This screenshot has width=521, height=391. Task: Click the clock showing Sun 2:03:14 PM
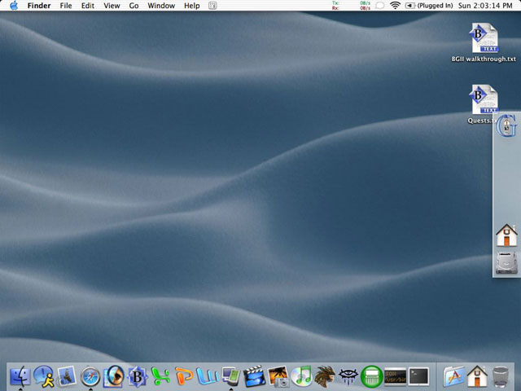(x=485, y=6)
